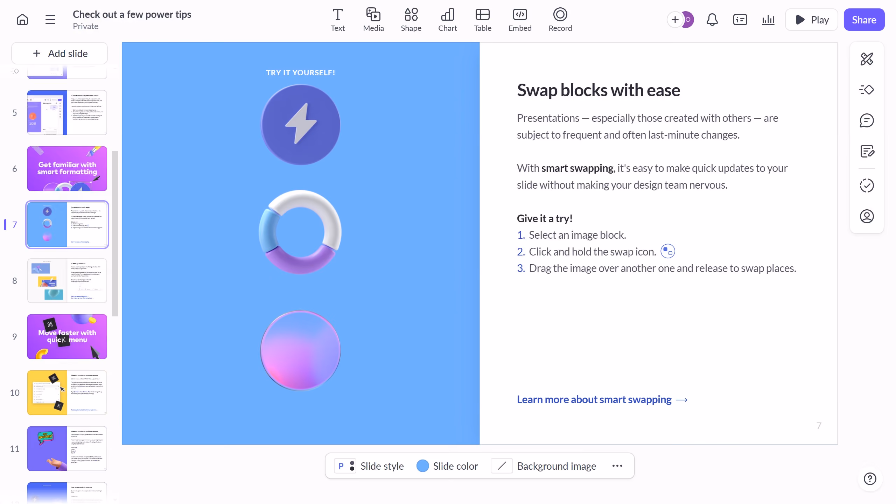This screenshot has width=896, height=504.
Task: Open the slide status checkmark icon
Action: pos(867,185)
